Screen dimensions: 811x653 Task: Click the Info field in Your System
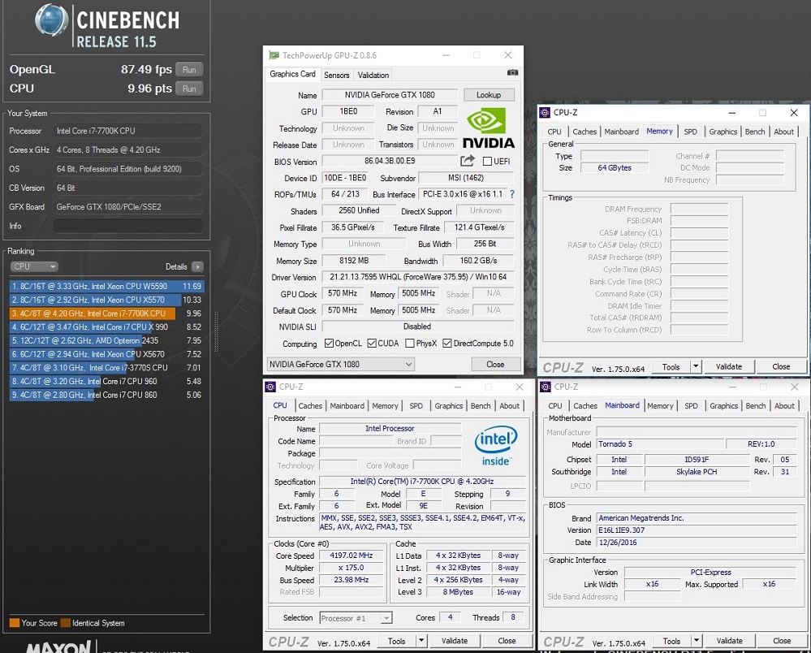[128, 226]
